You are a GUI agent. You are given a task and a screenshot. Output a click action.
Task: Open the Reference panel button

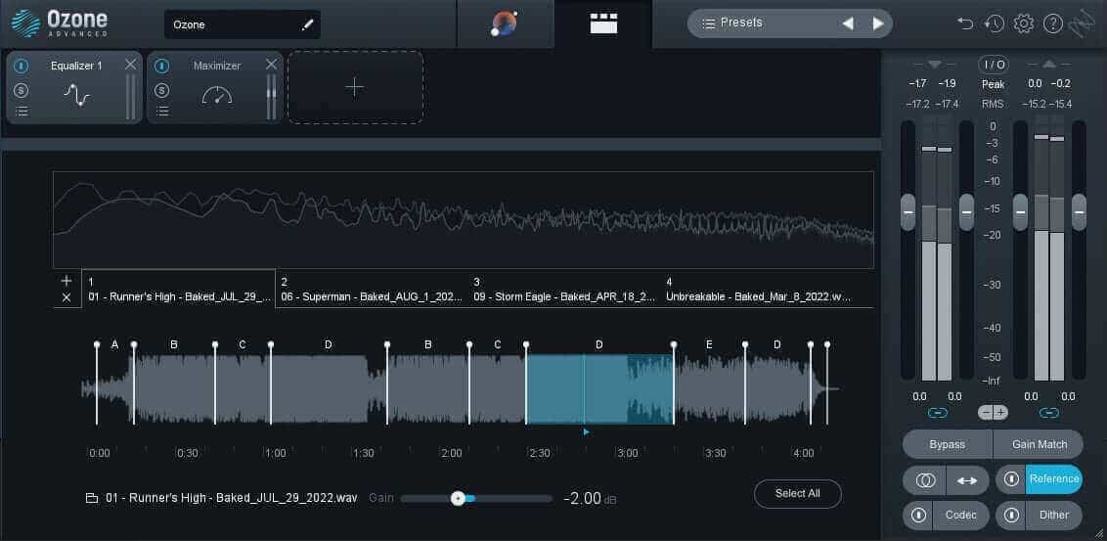coord(1054,479)
